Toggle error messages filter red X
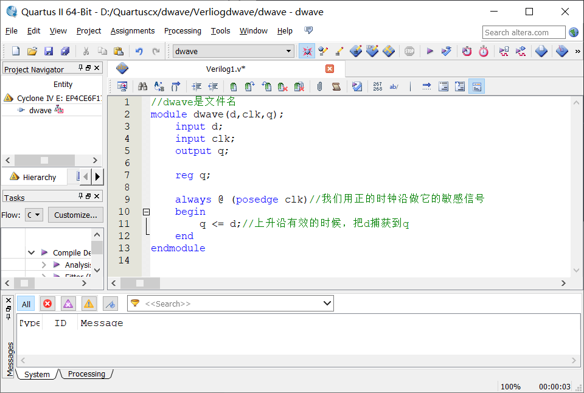 [x=47, y=304]
